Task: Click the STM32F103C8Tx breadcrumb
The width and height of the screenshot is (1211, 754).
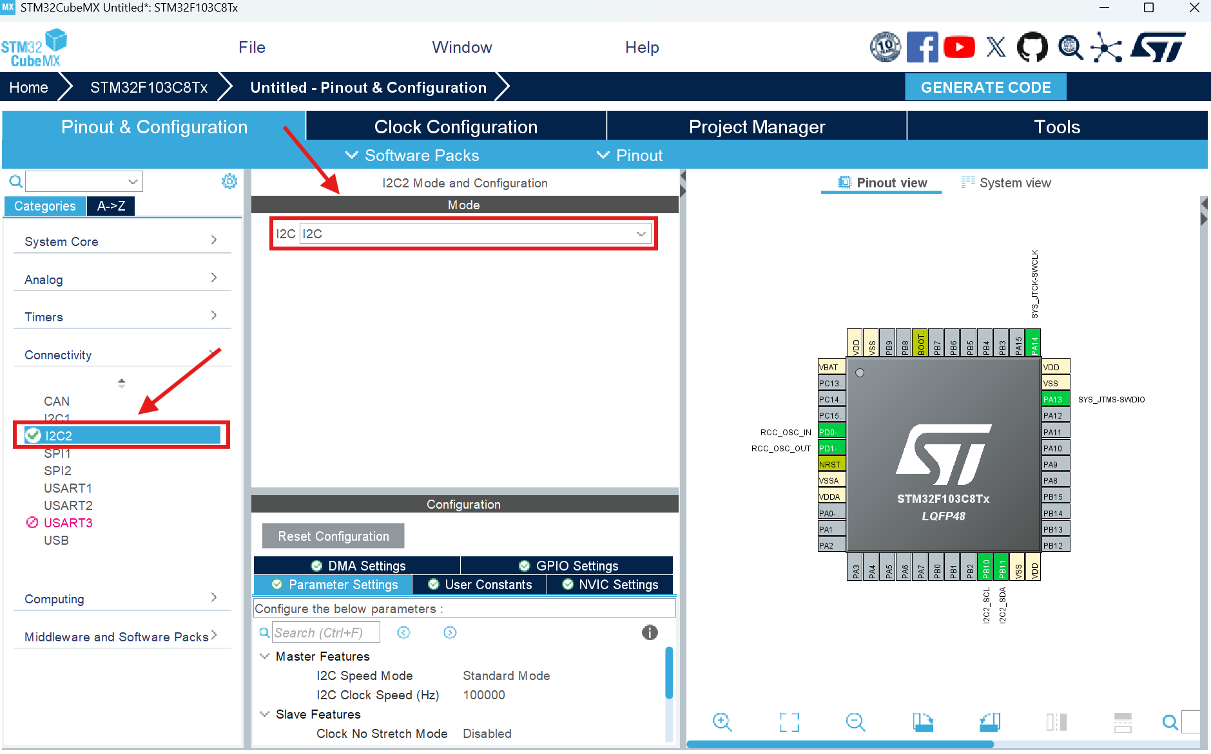Action: [149, 87]
